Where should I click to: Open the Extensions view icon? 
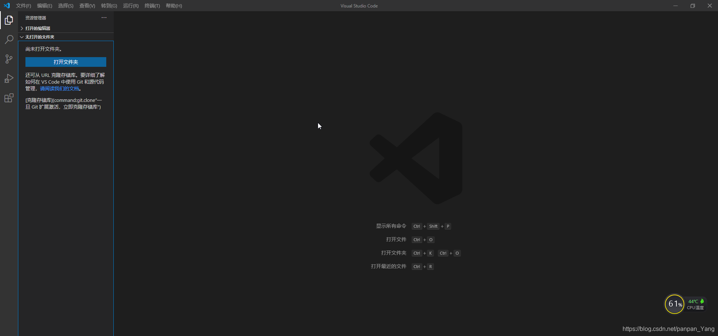[x=9, y=98]
